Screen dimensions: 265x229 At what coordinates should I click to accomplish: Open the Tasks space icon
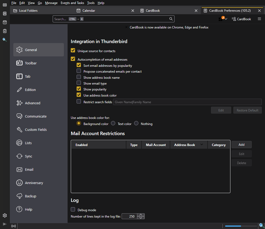click(5, 31)
